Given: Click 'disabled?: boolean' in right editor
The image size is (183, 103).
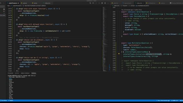Looking at the screenshot, I should tap(133, 30).
